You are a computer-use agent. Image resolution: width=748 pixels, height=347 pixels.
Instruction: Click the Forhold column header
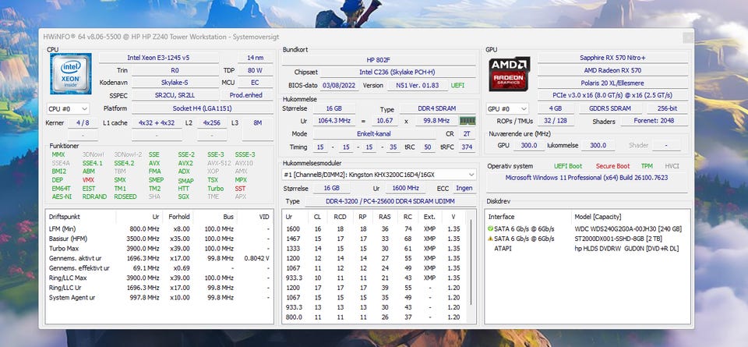tap(178, 217)
